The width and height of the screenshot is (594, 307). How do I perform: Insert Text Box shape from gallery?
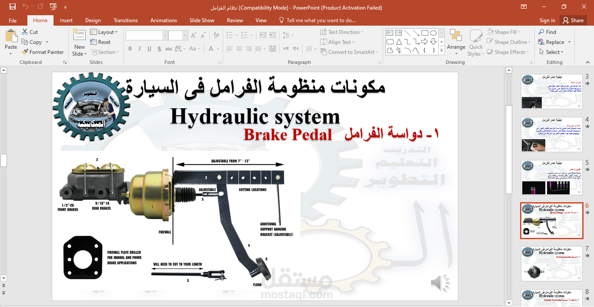[390, 33]
